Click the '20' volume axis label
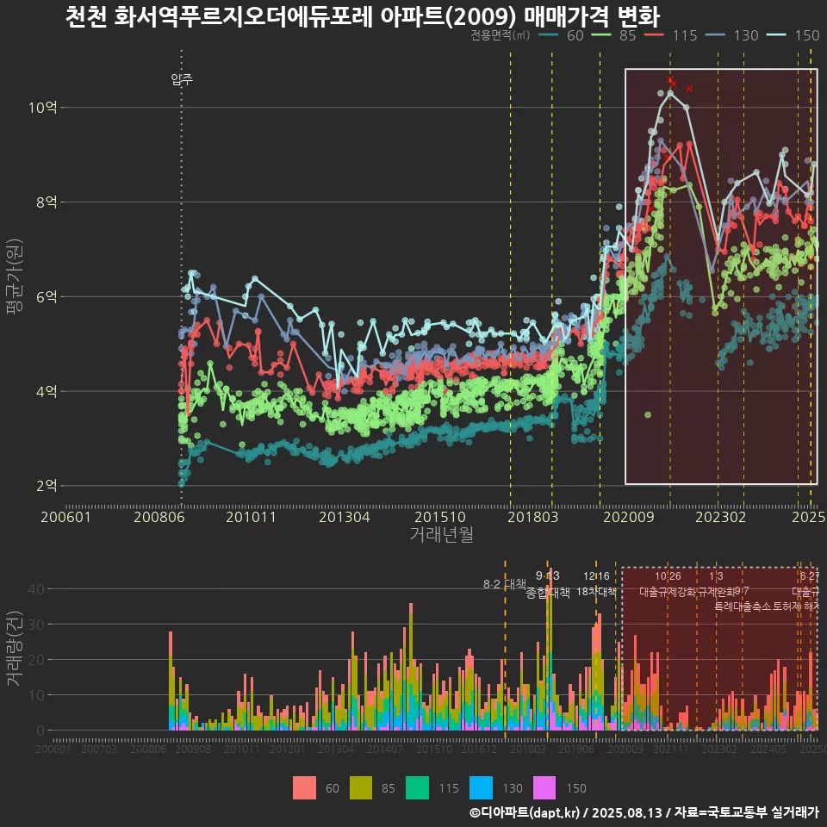Image resolution: width=827 pixels, height=827 pixels. coord(36,660)
